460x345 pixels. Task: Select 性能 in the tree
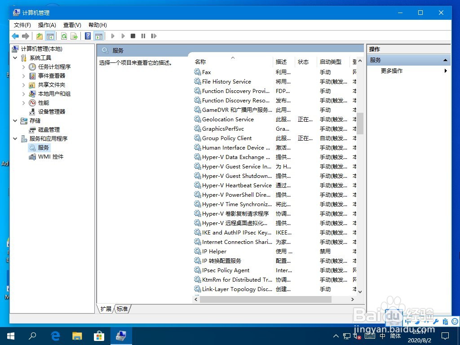tap(44, 103)
